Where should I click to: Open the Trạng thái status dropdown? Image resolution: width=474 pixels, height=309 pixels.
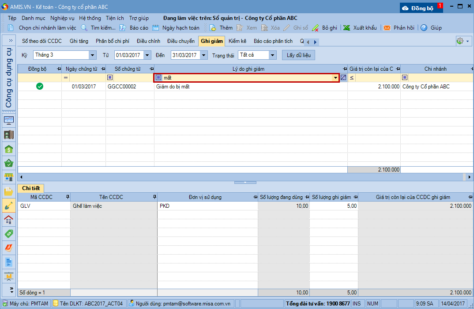273,55
